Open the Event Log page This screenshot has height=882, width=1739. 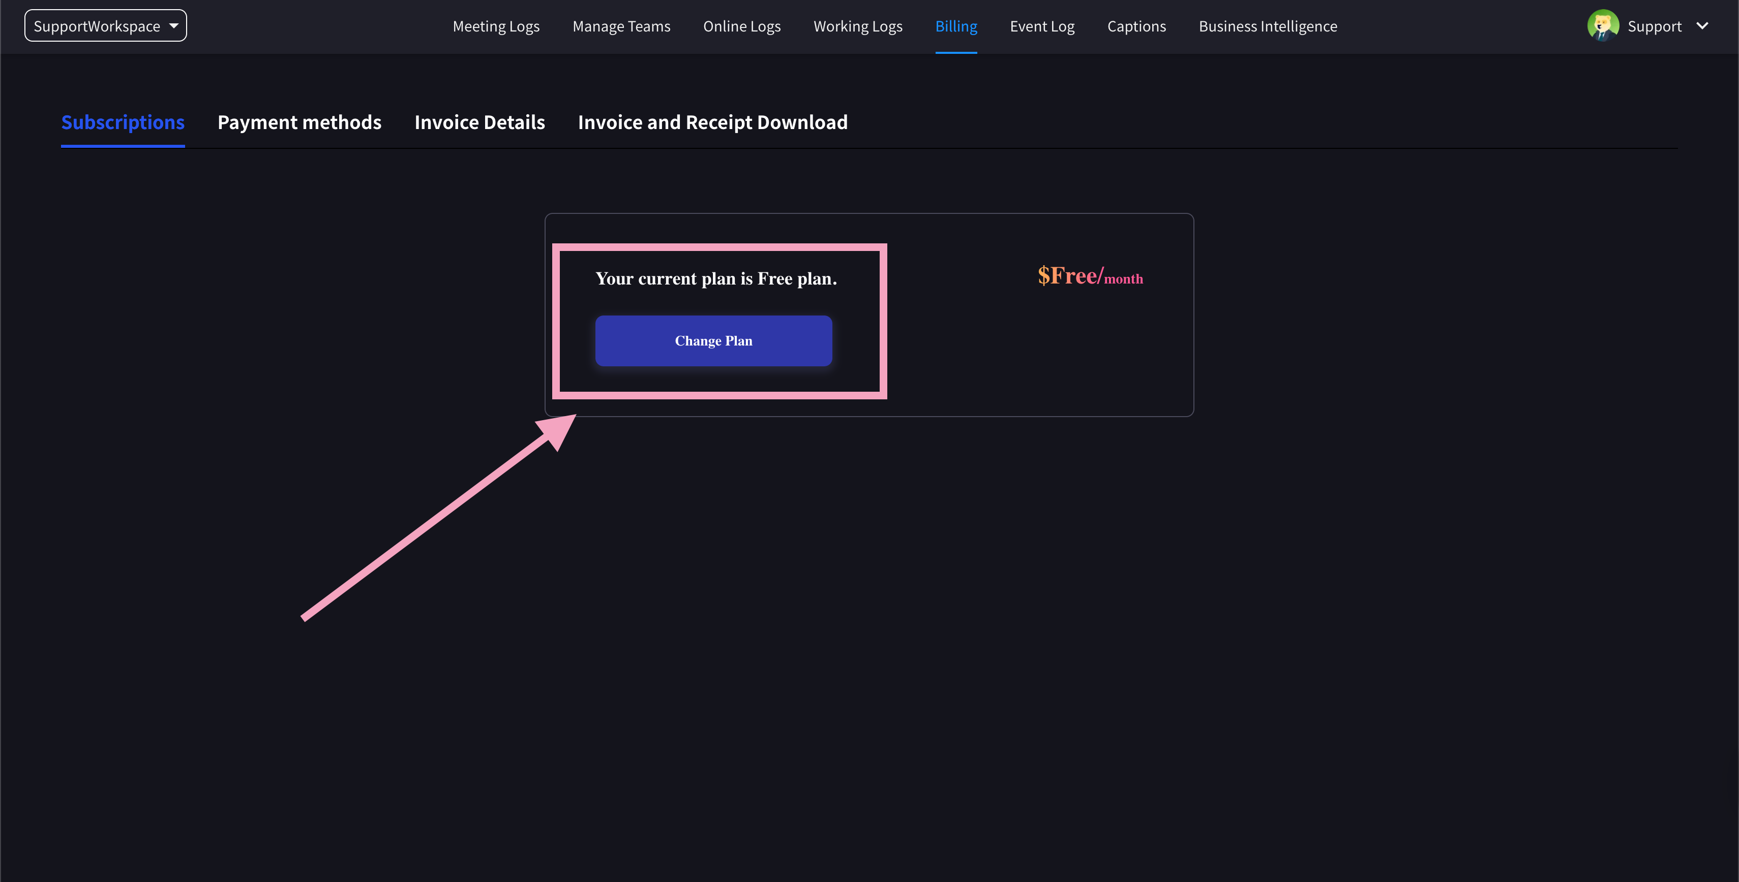click(1042, 26)
